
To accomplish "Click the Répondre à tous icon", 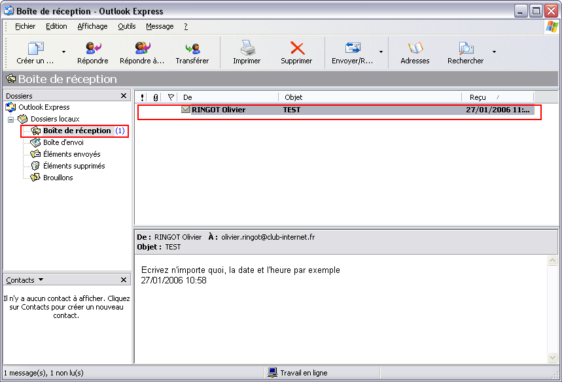I will [x=142, y=48].
